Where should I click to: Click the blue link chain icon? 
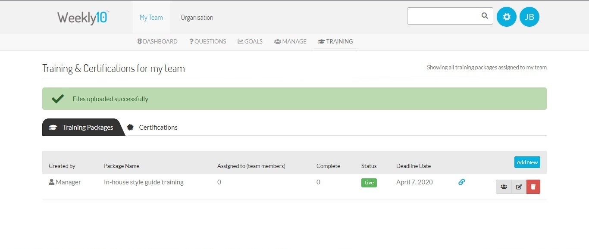pos(461,182)
